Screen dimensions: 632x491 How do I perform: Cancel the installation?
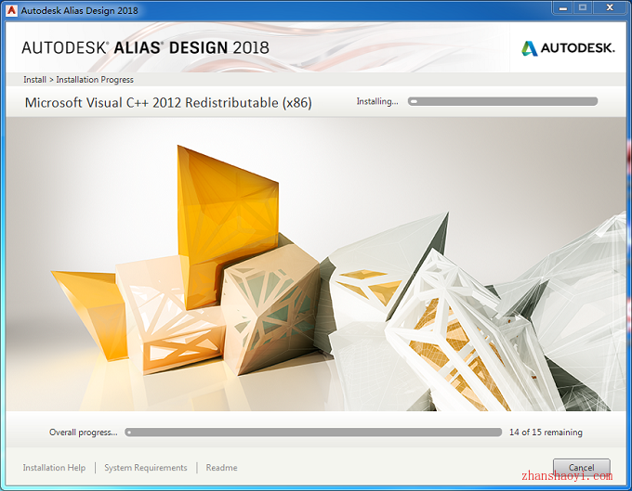pos(581,467)
